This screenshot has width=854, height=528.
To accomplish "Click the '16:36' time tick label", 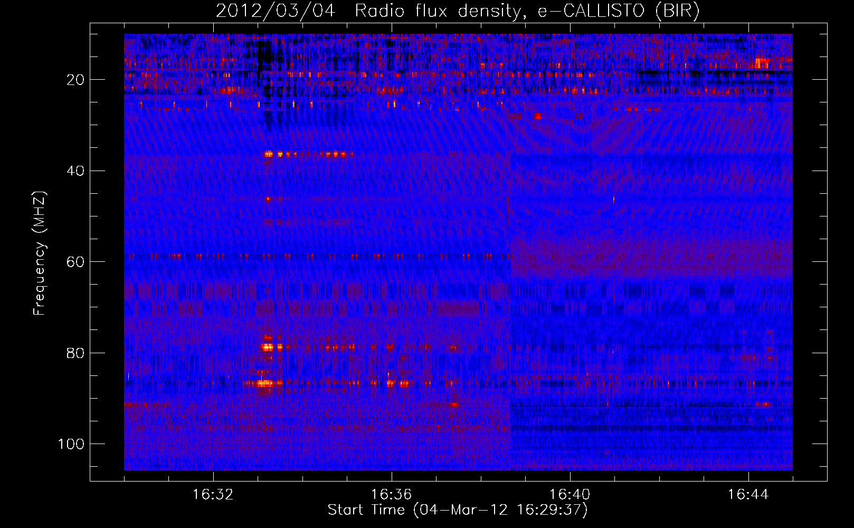I will point(392,495).
